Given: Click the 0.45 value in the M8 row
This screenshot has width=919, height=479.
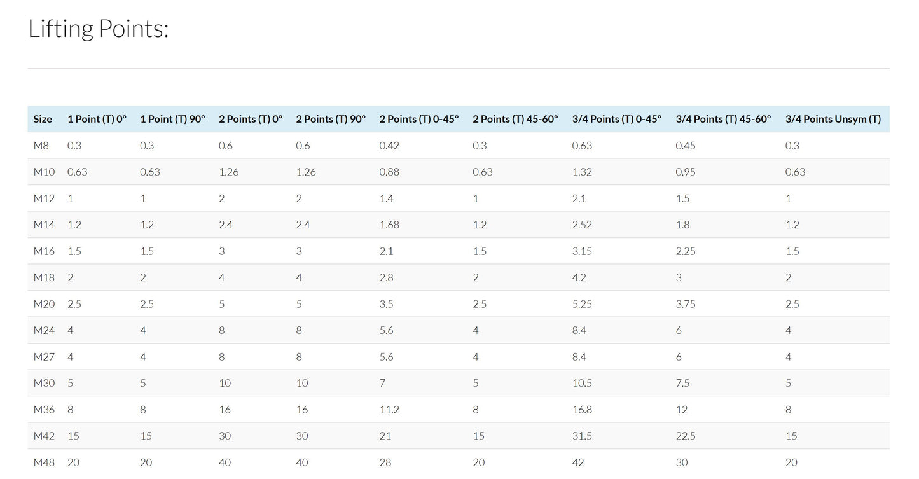Looking at the screenshot, I should coord(686,146).
